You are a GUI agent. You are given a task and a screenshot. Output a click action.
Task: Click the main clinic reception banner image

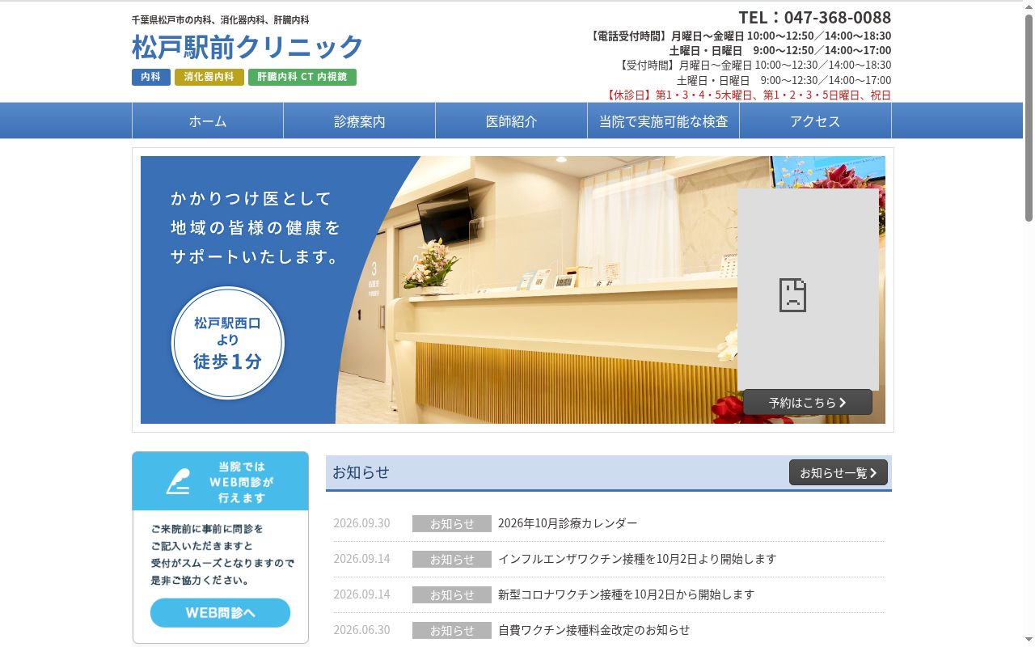(513, 290)
